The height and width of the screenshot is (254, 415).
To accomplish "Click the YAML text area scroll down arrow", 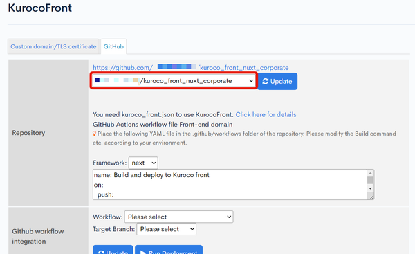I will [370, 188].
